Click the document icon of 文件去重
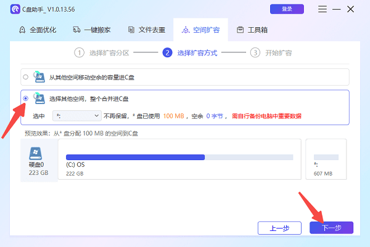This screenshot has height=247, width=370. pos(131,30)
